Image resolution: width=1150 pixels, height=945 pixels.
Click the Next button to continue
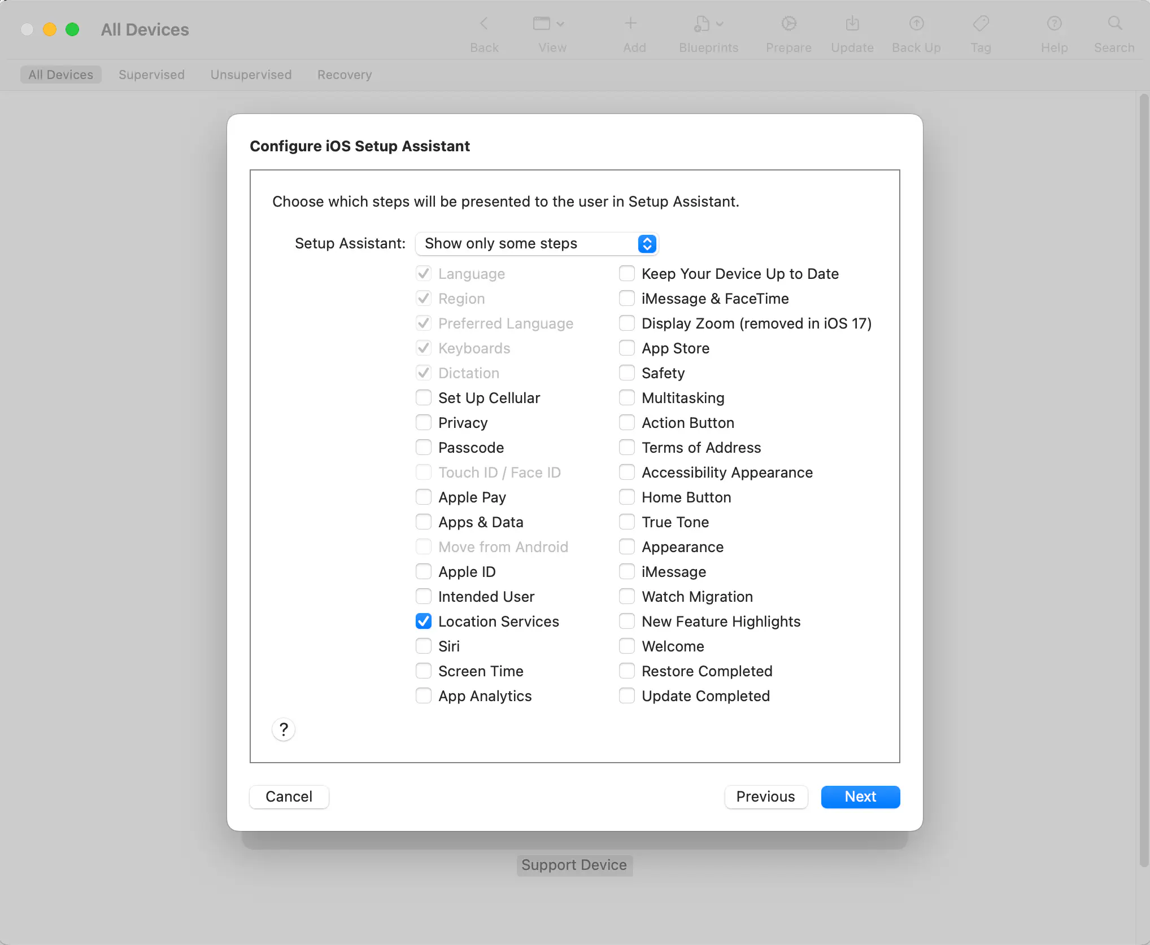click(860, 797)
